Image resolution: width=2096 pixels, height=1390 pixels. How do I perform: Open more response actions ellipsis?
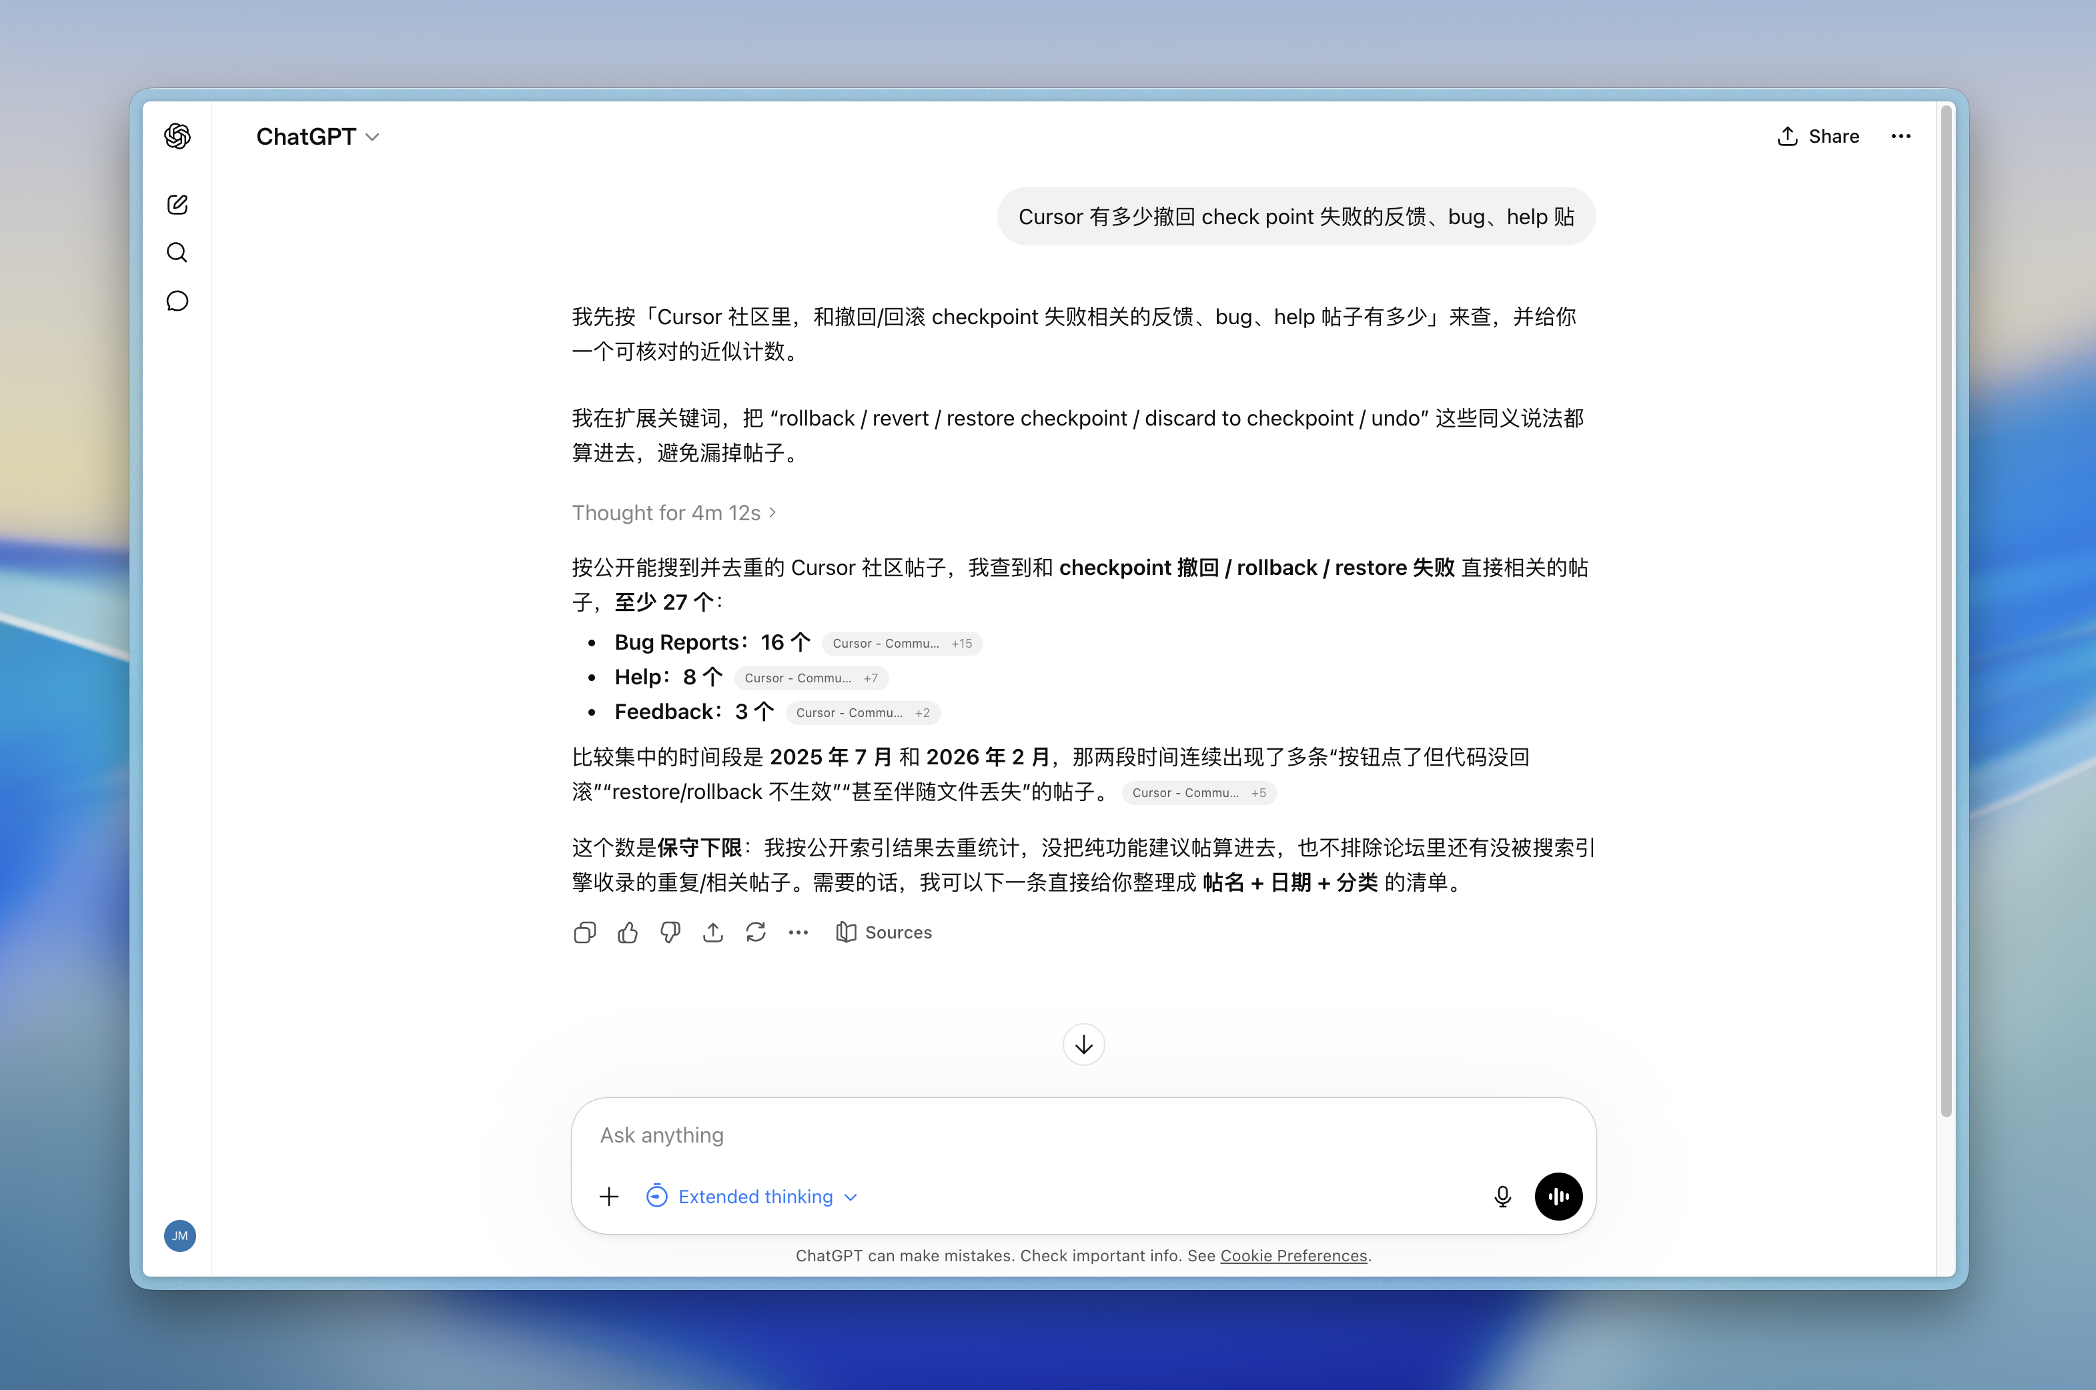click(x=798, y=932)
